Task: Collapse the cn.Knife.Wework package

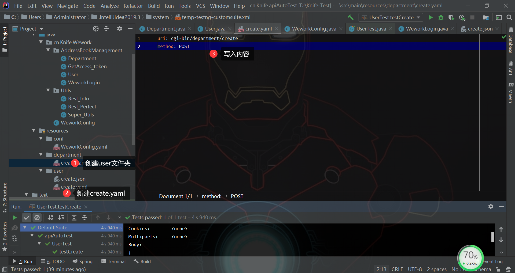Action: coord(41,42)
